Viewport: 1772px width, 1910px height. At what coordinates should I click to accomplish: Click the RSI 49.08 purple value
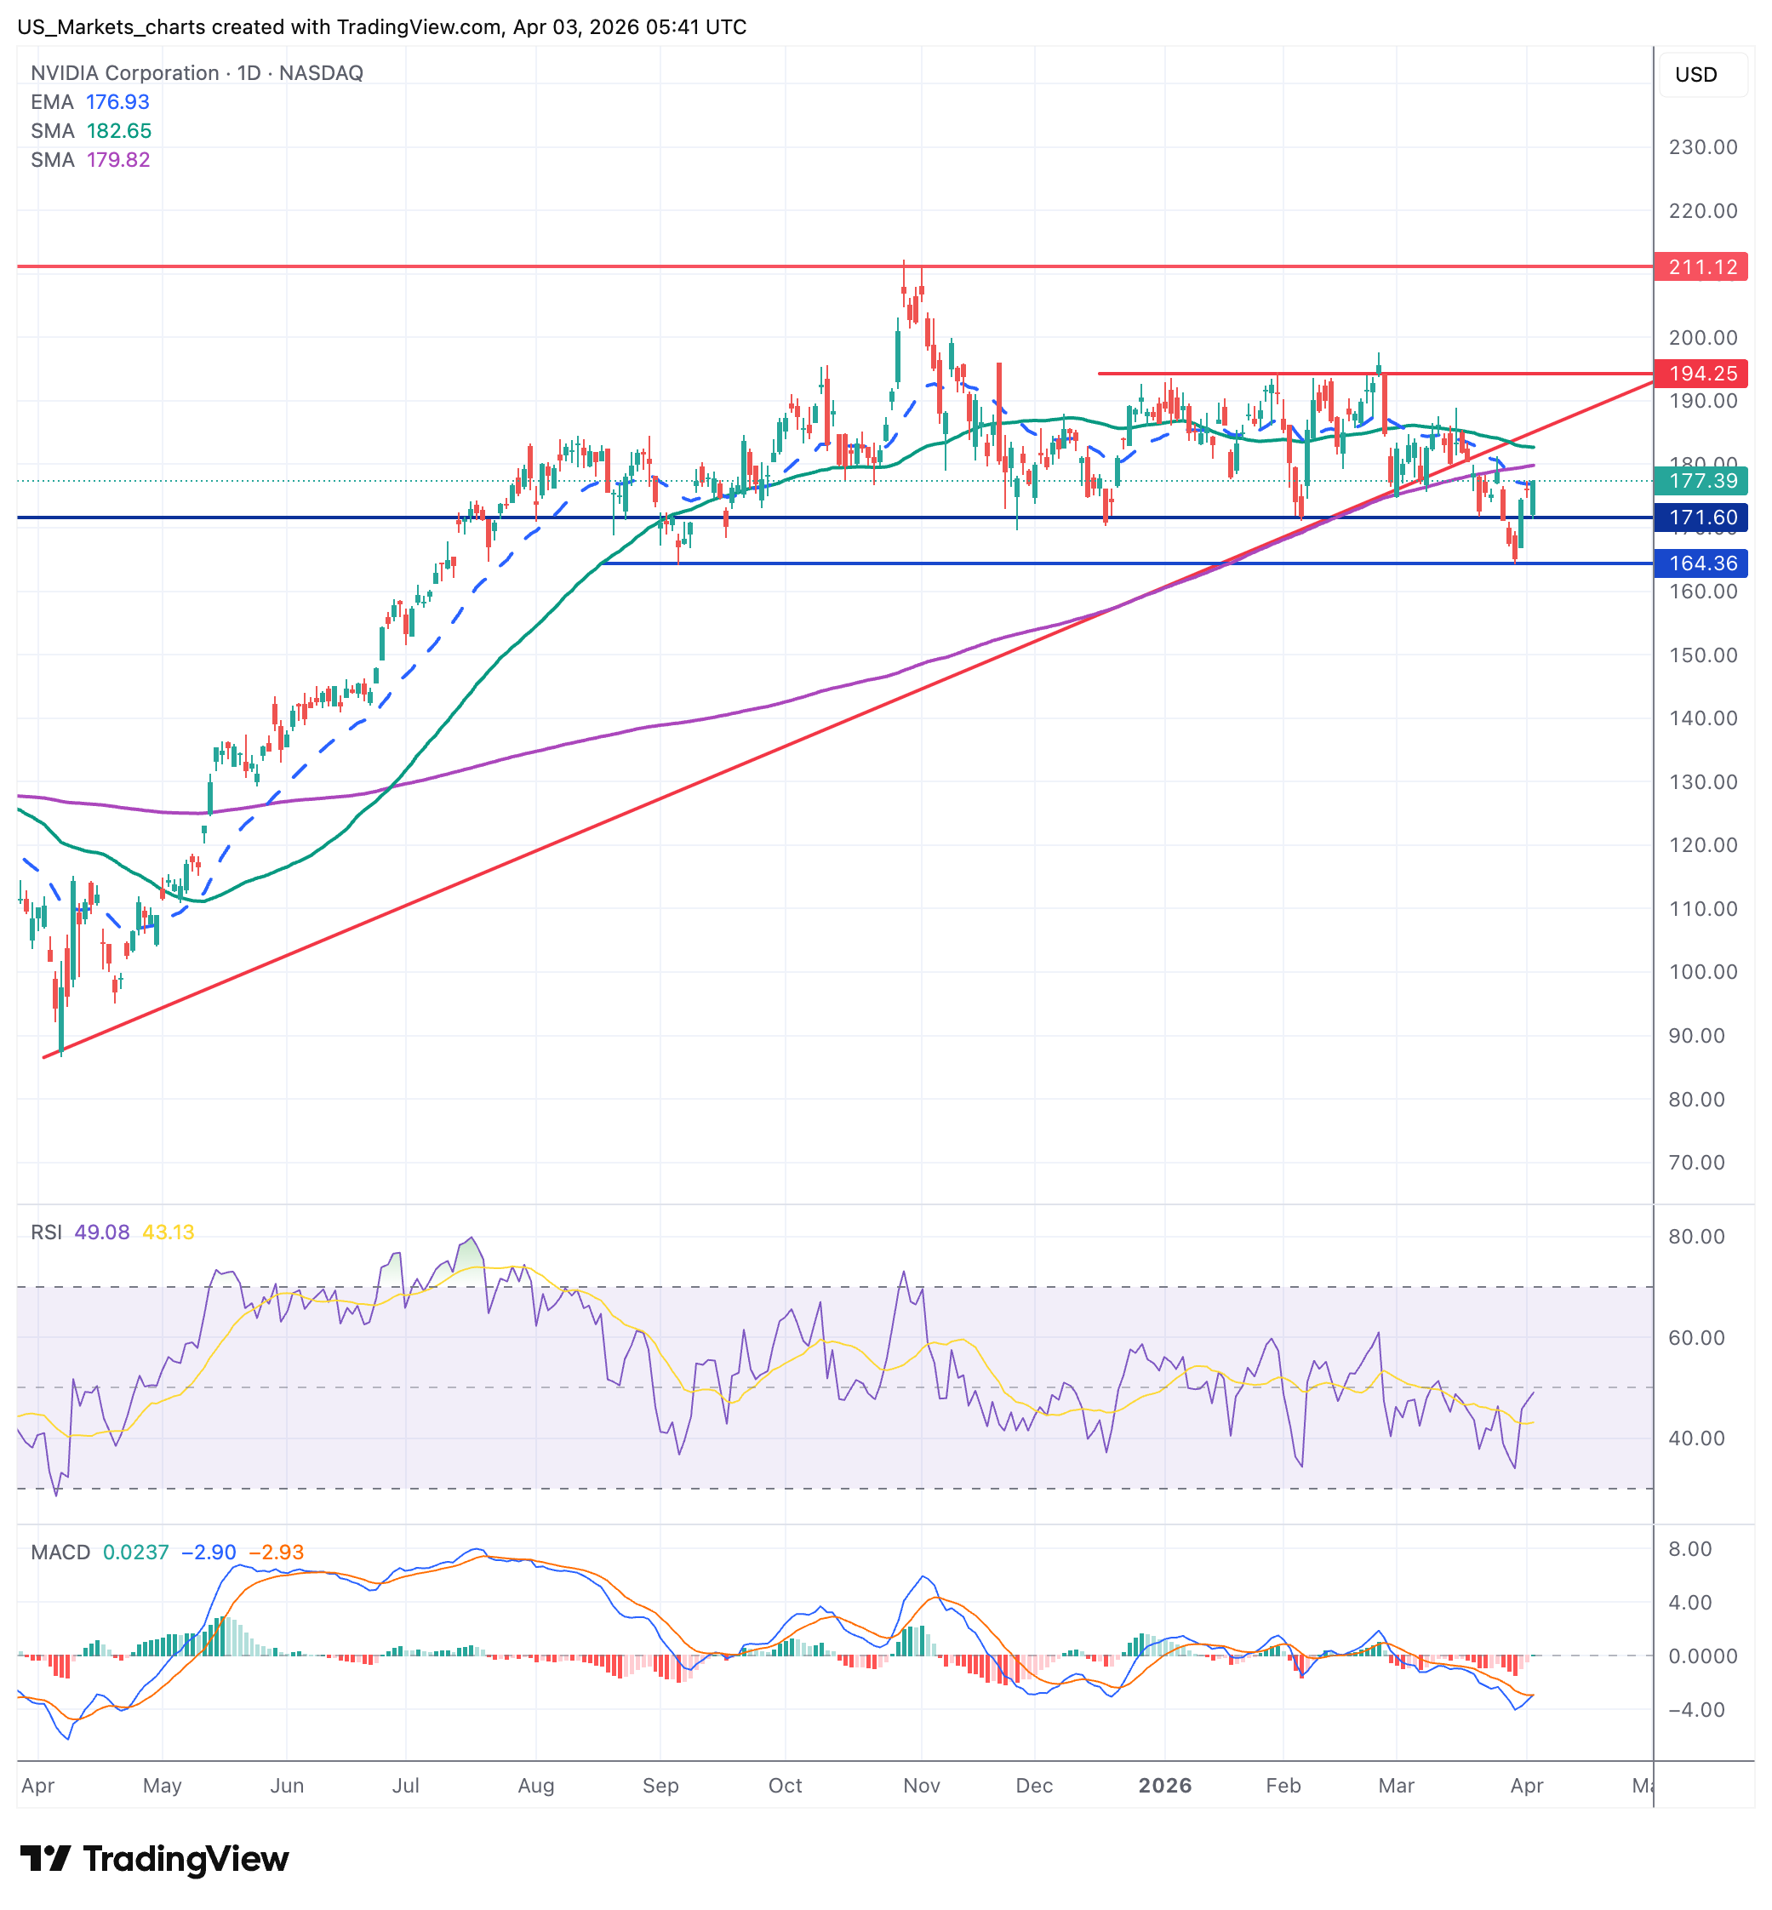101,1232
